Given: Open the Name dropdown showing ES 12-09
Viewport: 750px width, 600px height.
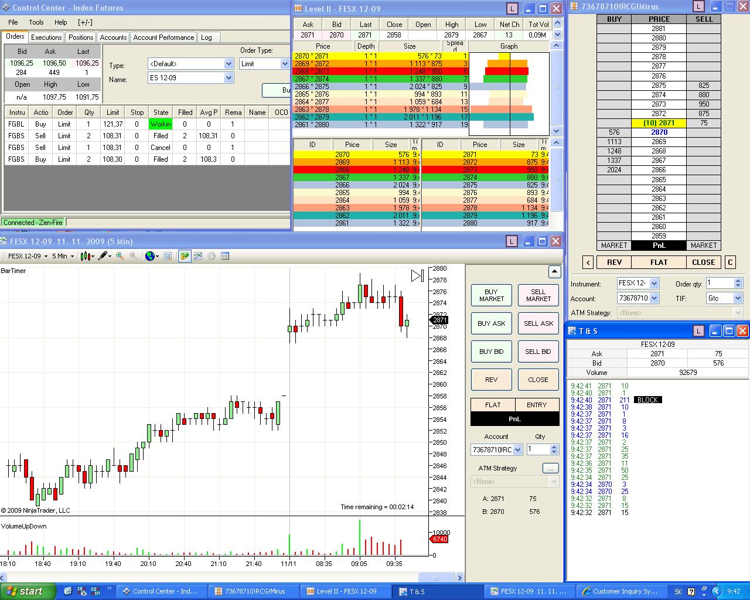Looking at the screenshot, I should [x=229, y=78].
